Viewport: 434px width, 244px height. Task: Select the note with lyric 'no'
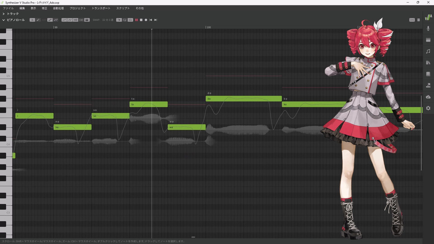click(72, 127)
